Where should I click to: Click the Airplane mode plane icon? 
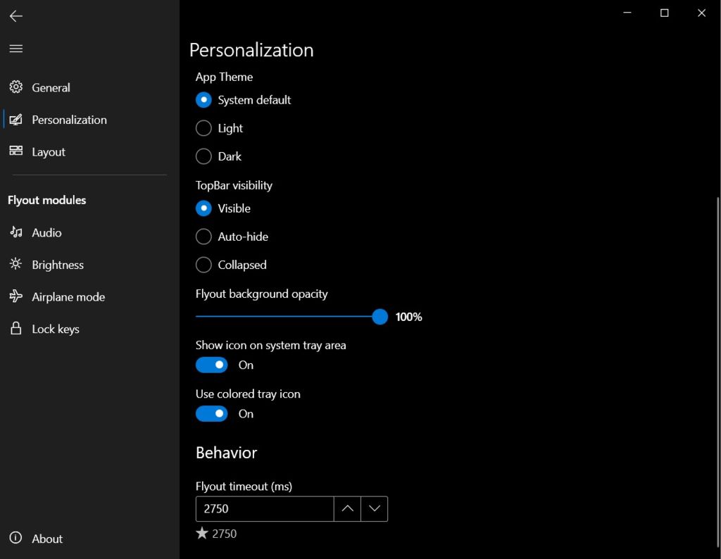[x=15, y=296]
